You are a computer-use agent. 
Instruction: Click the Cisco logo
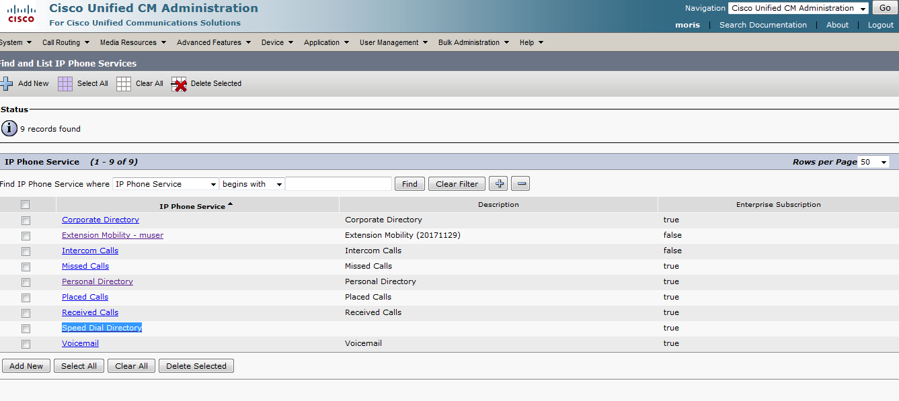[x=22, y=13]
